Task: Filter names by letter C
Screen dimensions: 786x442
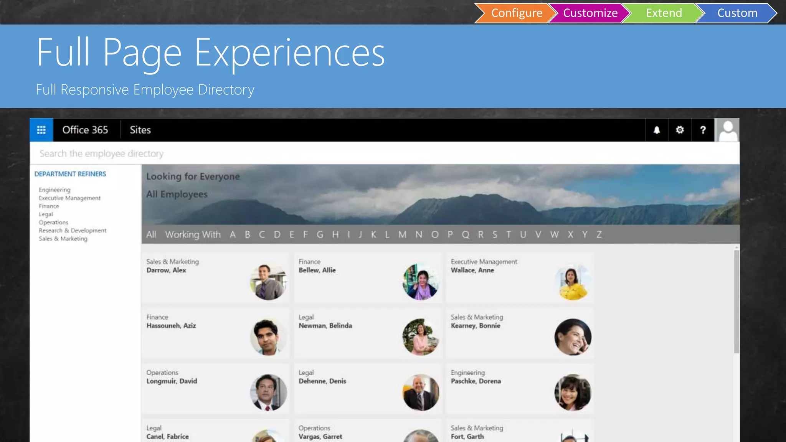Action: [x=262, y=234]
